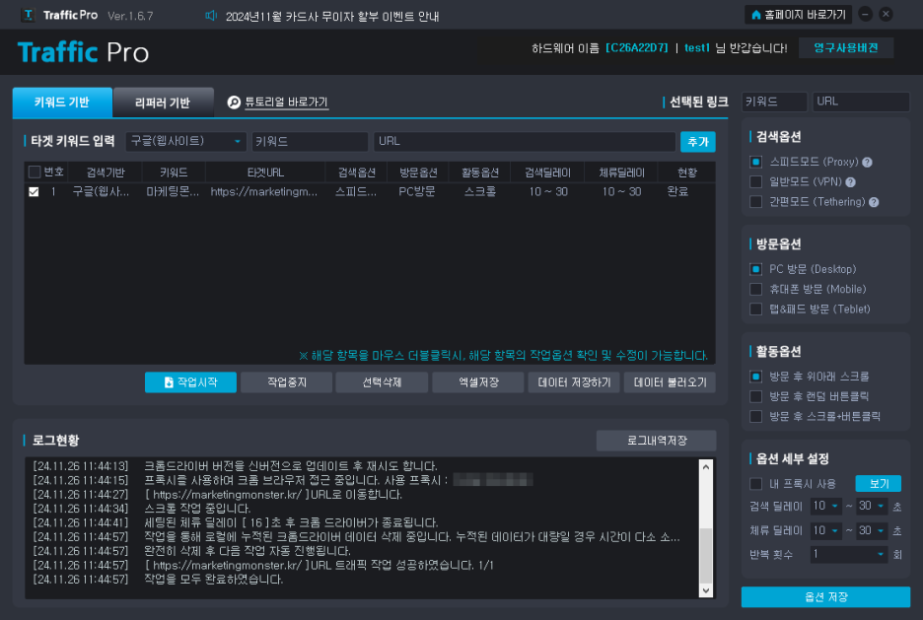Focus the URL field beside 선택된 링크
Screen dimensions: 923x620
point(861,102)
